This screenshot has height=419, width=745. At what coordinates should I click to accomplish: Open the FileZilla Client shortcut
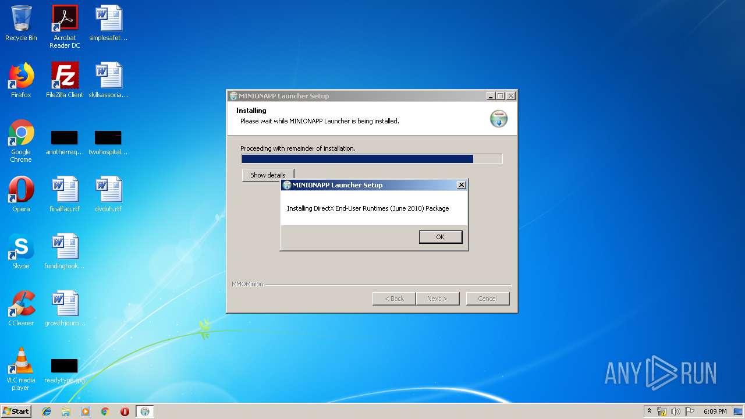[x=65, y=80]
